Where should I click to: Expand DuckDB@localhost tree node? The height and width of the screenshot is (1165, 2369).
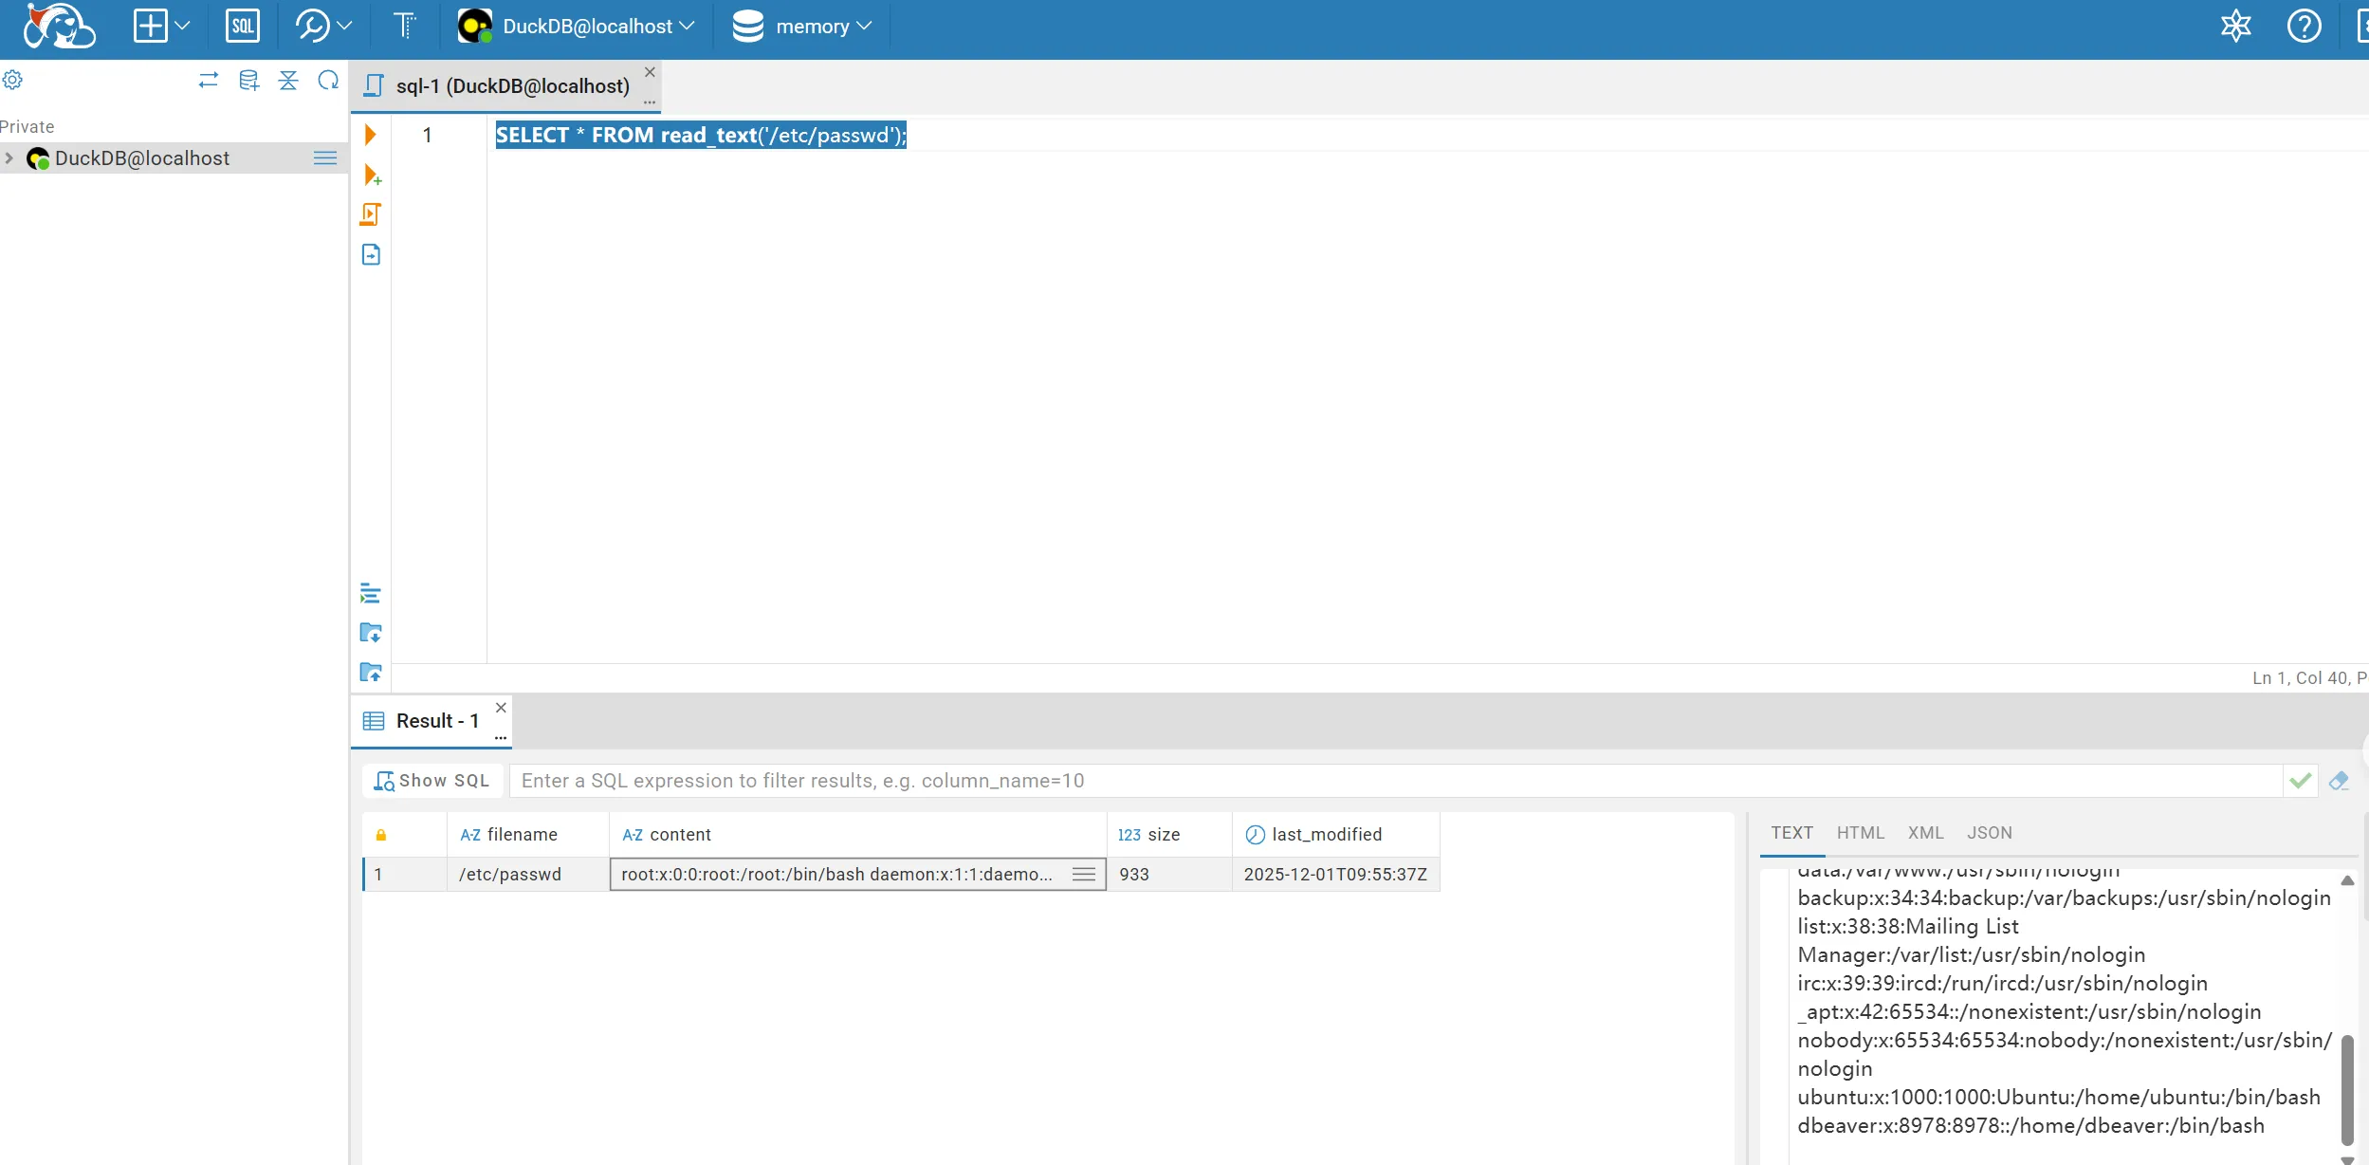pyautogui.click(x=9, y=158)
